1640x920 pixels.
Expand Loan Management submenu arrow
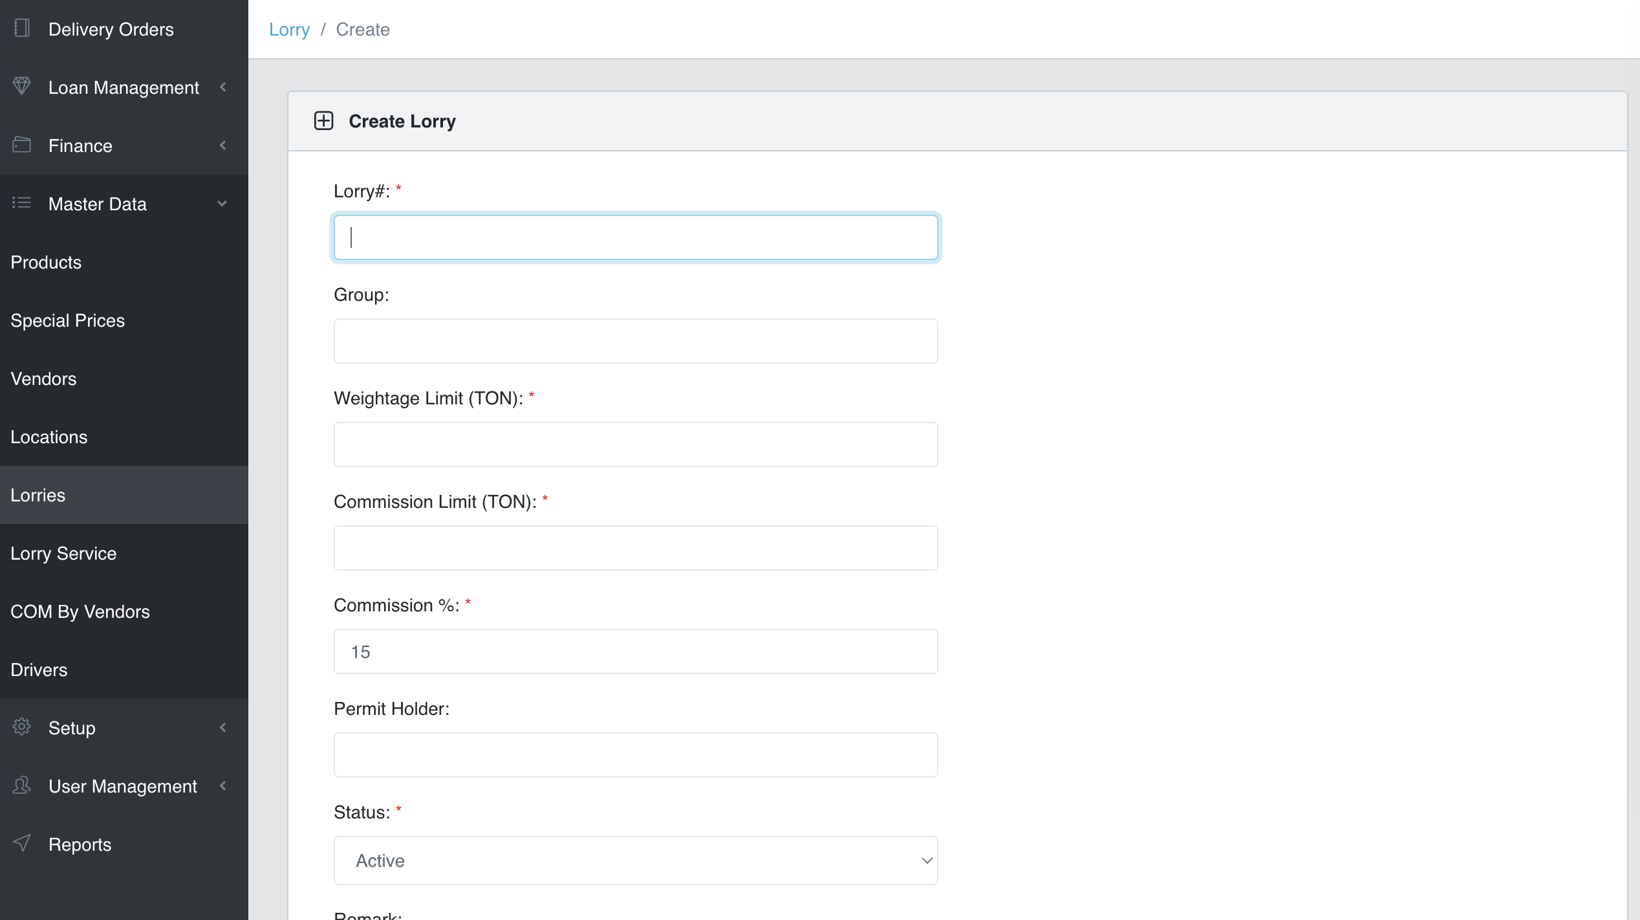[x=223, y=87]
